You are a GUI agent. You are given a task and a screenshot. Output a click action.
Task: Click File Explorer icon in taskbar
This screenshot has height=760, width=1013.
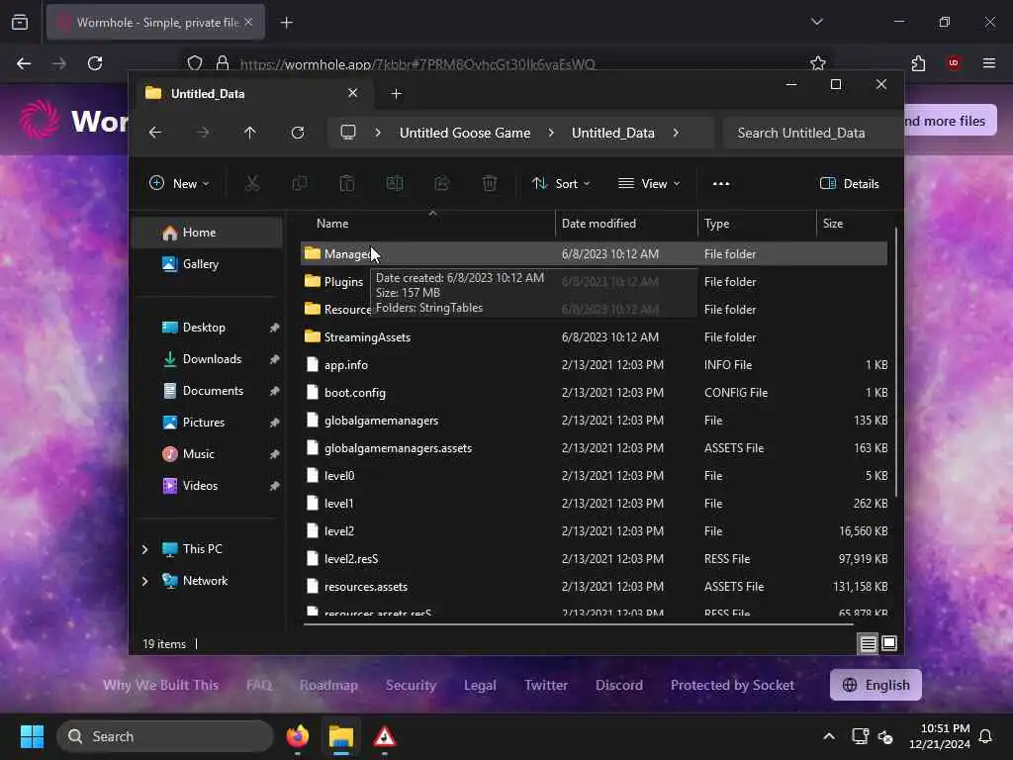point(341,736)
